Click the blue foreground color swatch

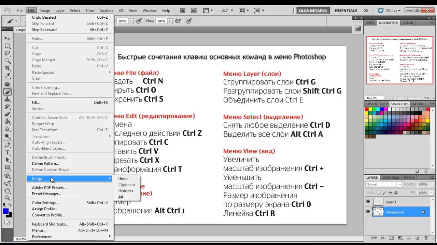point(6,212)
